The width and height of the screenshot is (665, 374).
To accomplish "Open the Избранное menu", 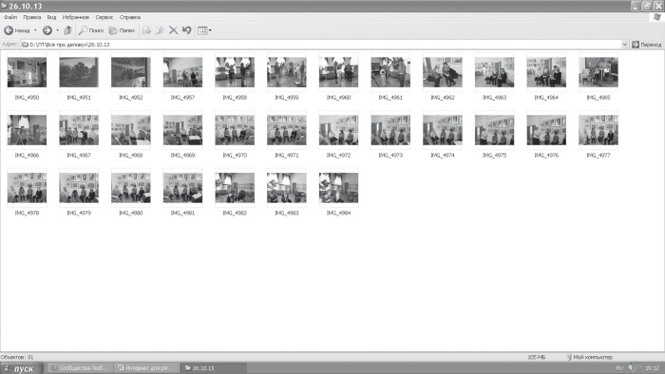I will [76, 17].
